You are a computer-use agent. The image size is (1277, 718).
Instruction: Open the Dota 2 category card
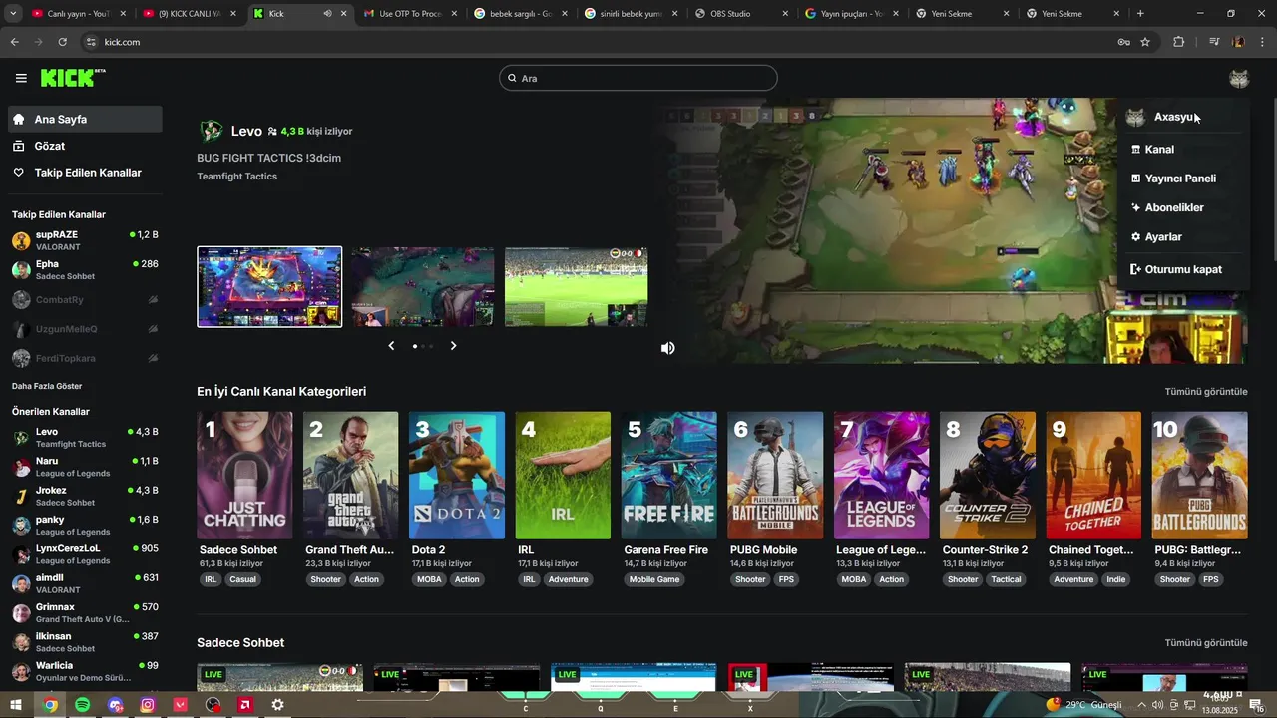[x=457, y=476]
